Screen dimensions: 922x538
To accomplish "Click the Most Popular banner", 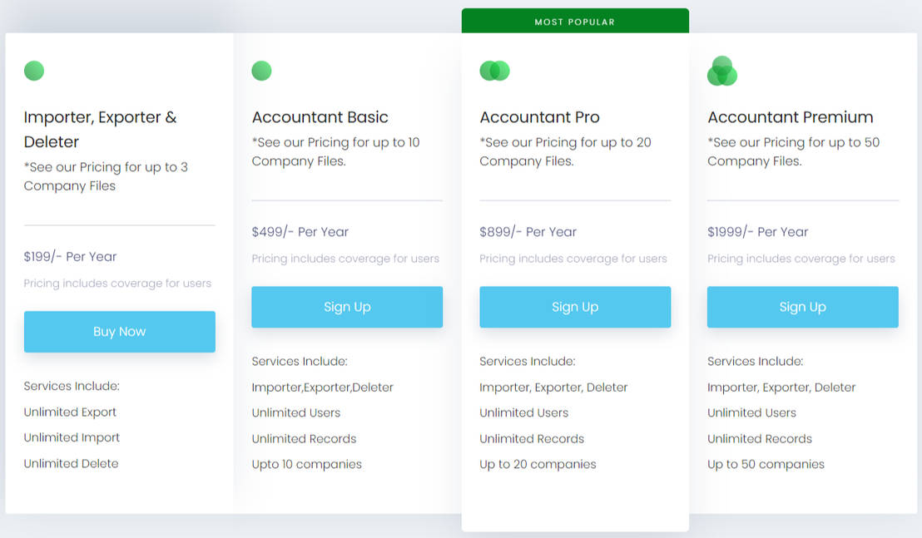I will coord(575,22).
